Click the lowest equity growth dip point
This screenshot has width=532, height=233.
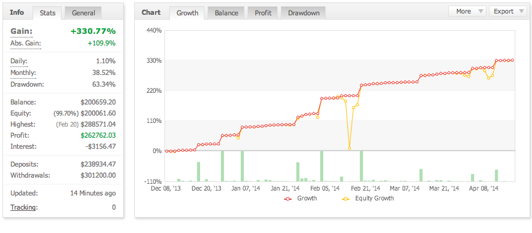tap(350, 148)
